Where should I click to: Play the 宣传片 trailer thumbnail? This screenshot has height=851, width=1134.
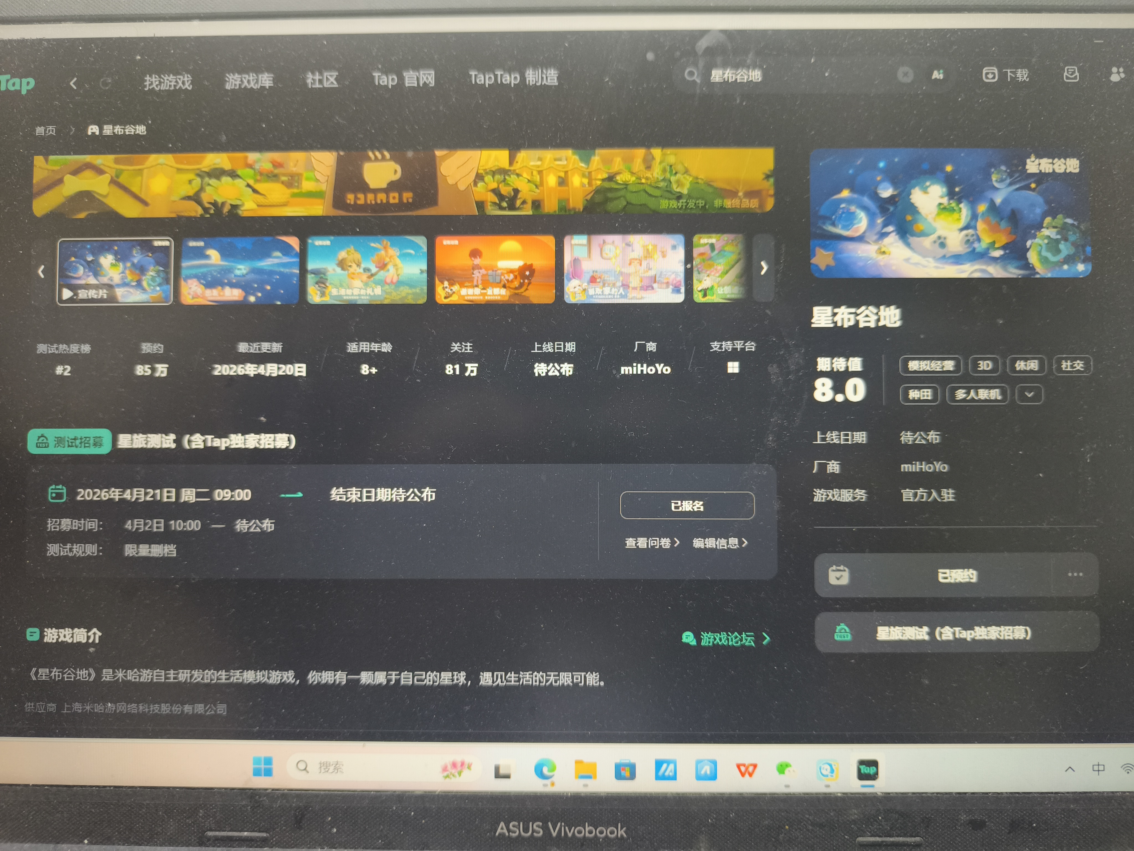pyautogui.click(x=115, y=271)
